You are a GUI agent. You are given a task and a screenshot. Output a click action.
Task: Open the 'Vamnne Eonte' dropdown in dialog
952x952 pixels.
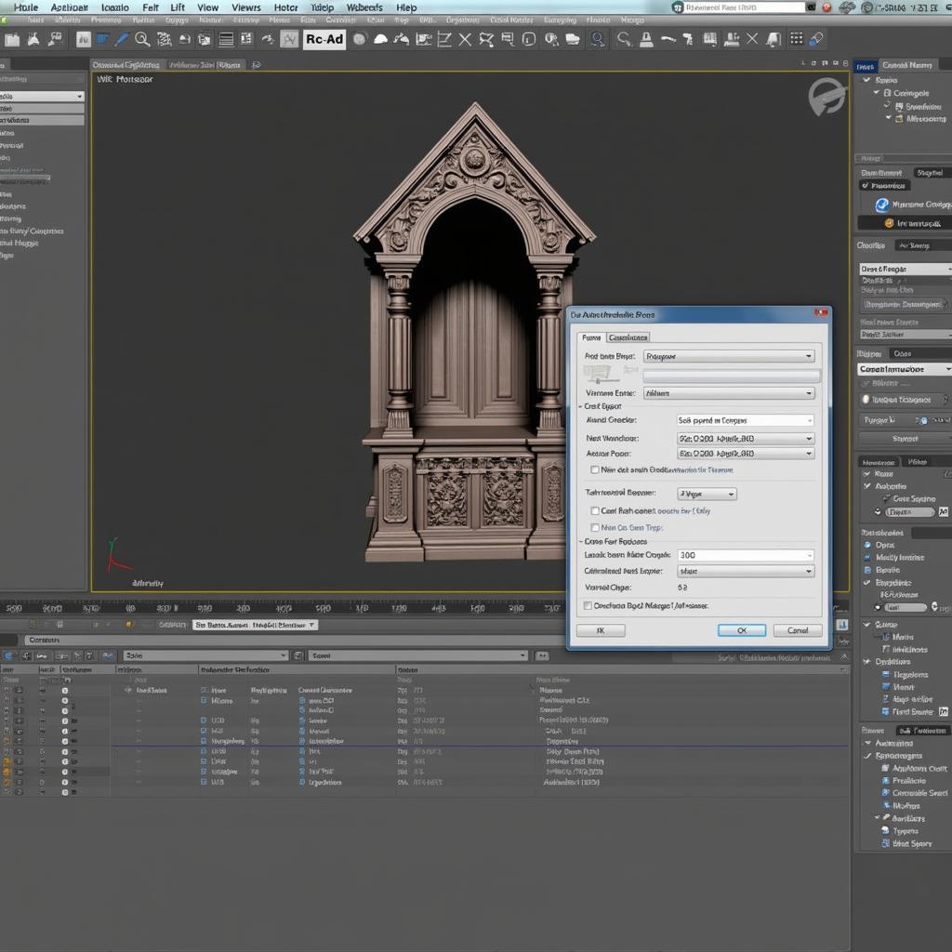click(x=729, y=393)
